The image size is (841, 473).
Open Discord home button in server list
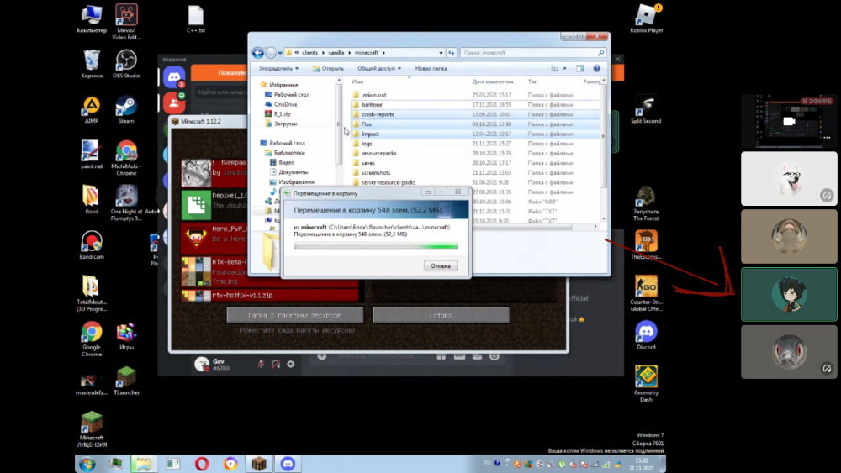174,77
